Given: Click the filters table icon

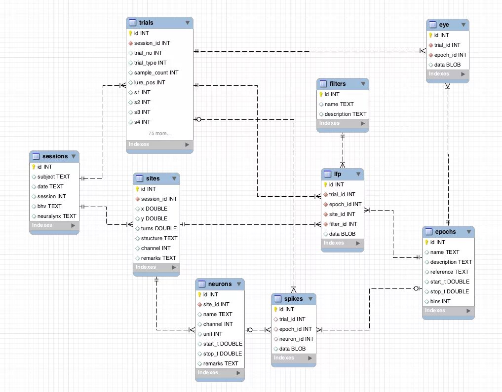Looking at the screenshot, I should (323, 84).
